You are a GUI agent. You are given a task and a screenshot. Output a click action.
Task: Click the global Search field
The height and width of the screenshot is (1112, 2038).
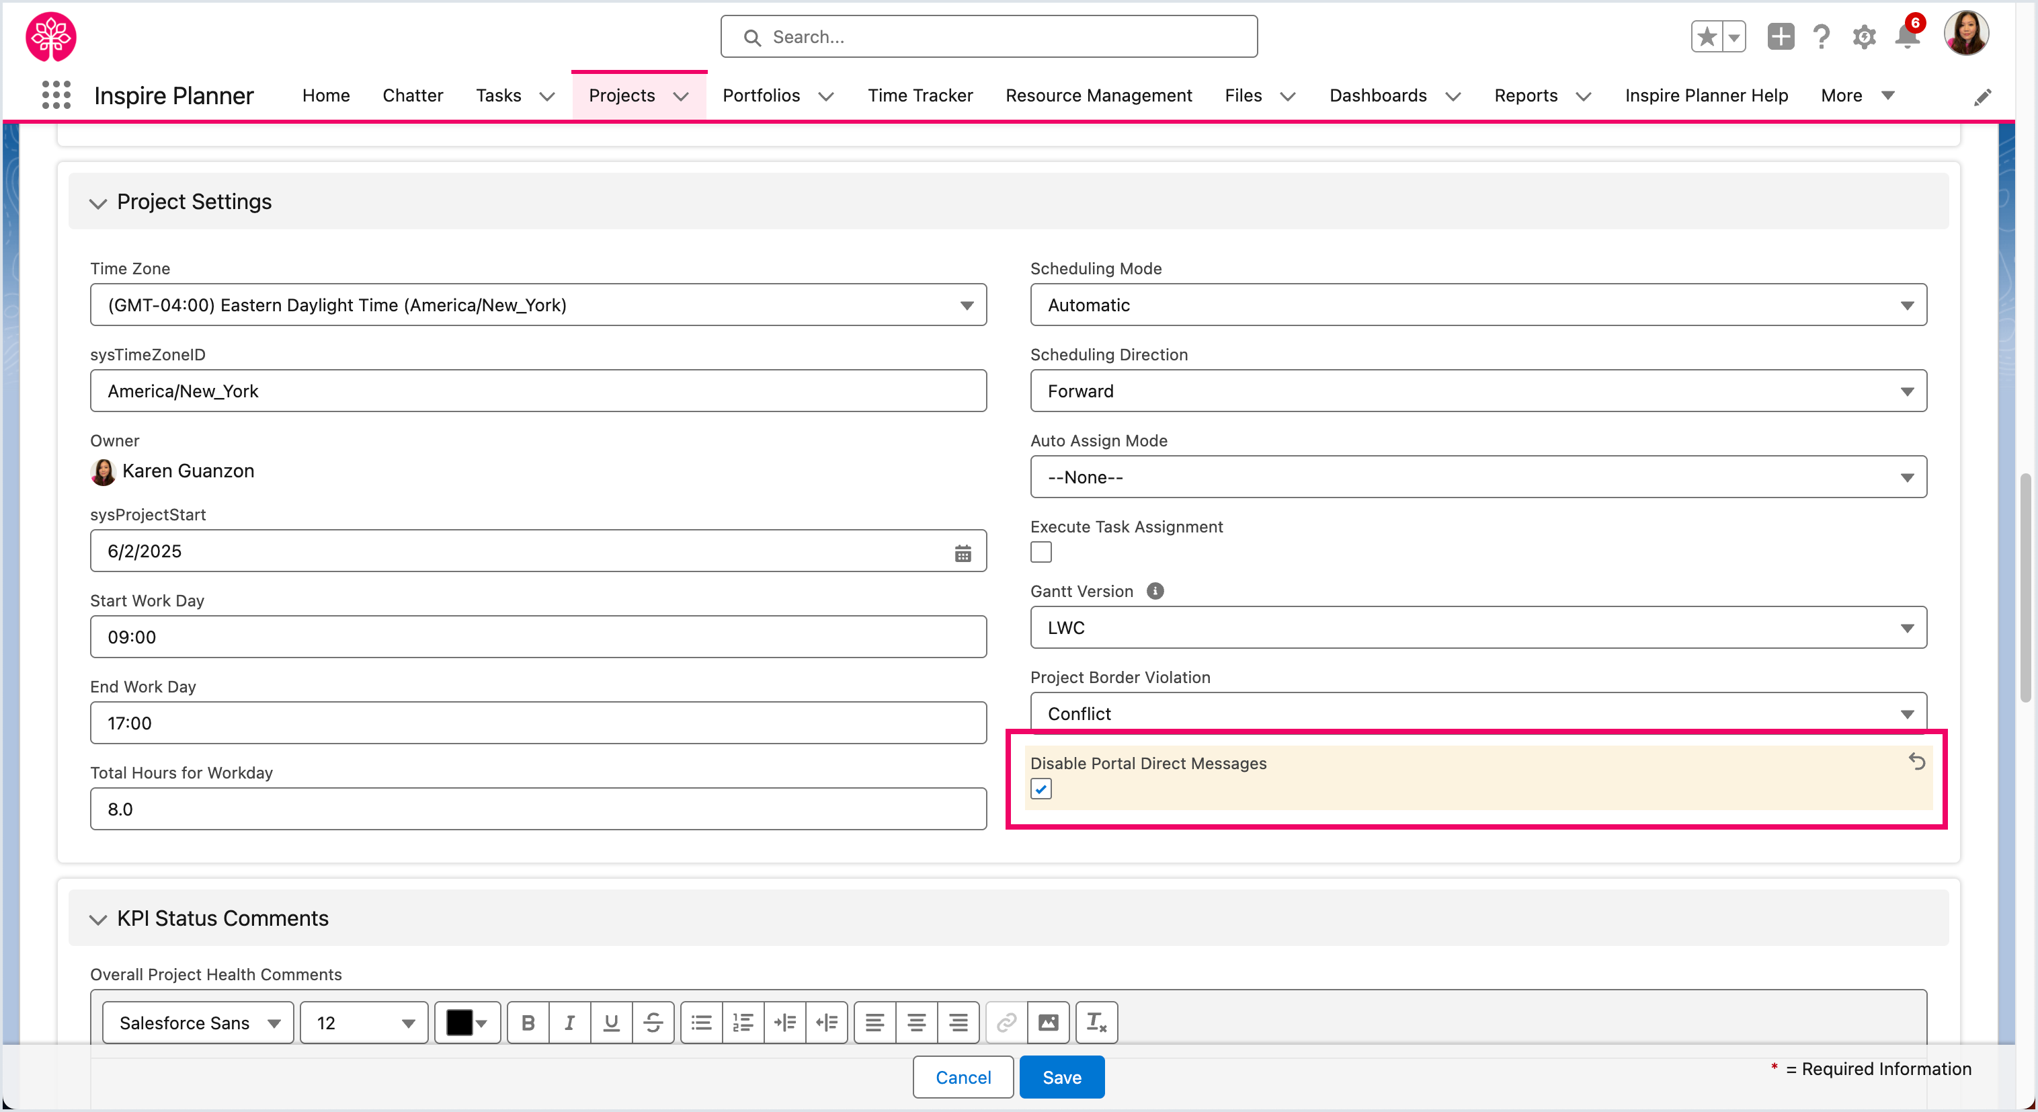point(989,36)
